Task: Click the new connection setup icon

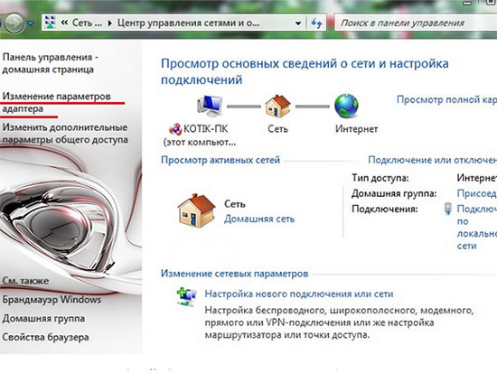Action: [186, 296]
